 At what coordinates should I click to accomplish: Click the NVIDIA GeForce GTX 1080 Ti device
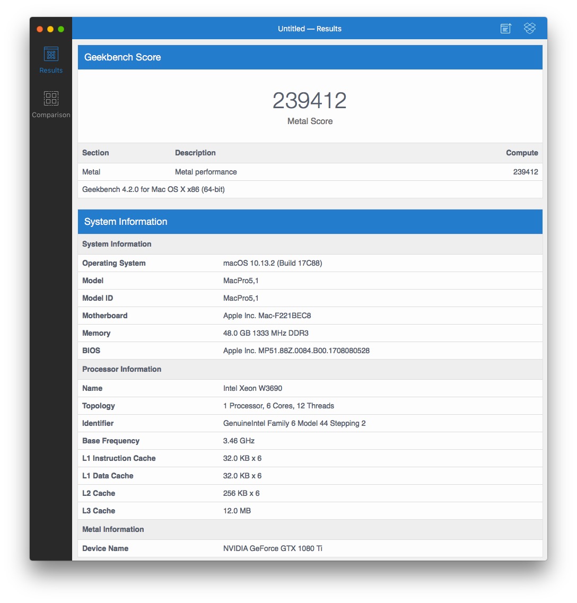click(x=273, y=548)
